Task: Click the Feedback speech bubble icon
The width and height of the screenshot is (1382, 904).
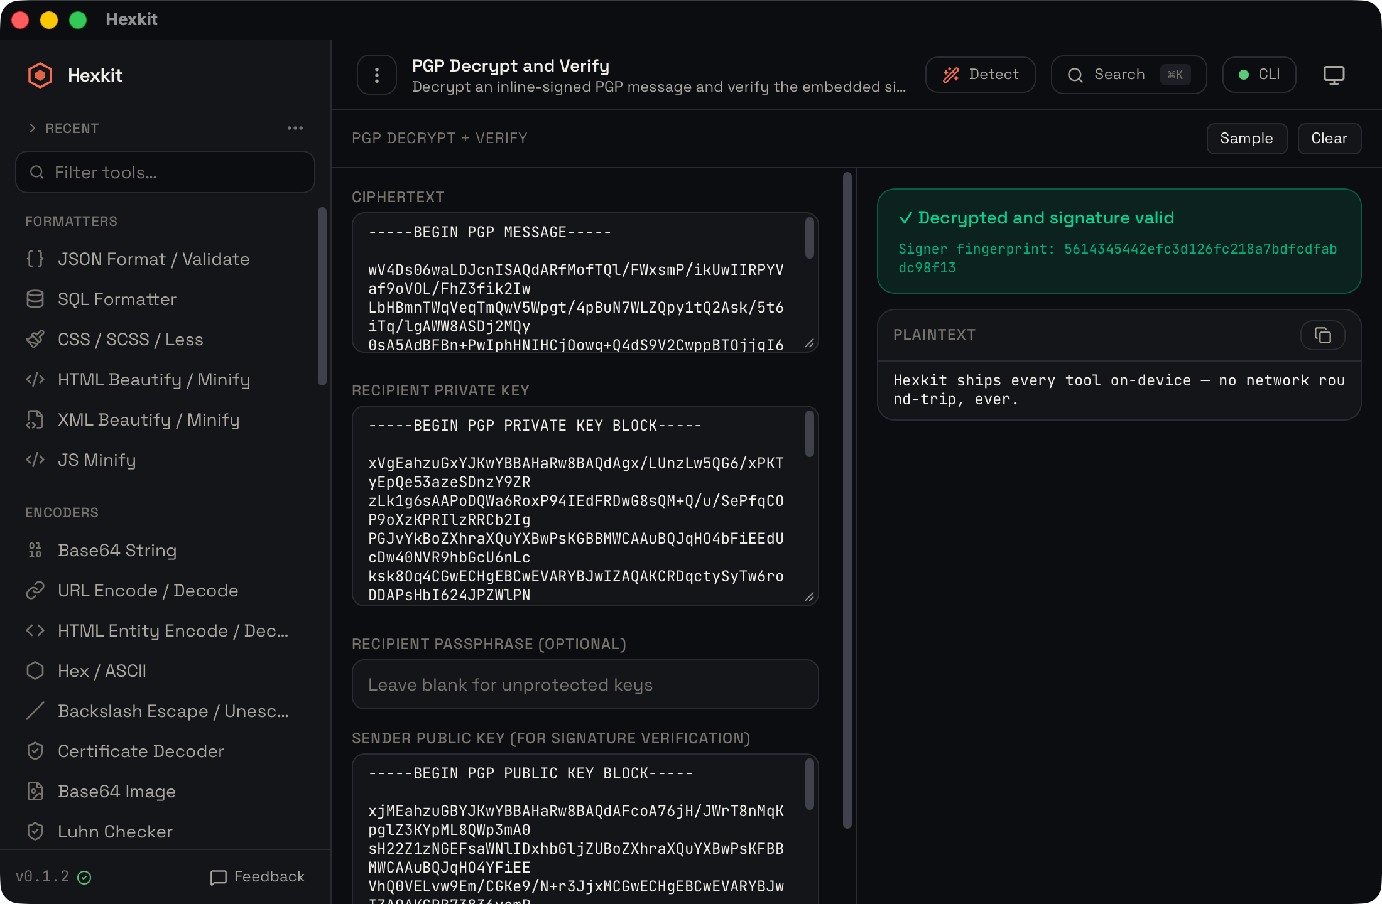Action: [x=218, y=877]
